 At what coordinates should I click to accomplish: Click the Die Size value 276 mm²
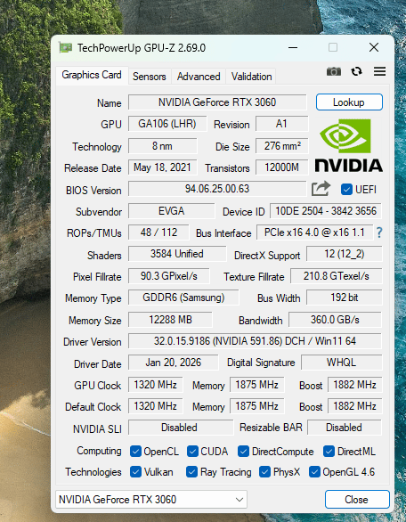click(x=281, y=146)
